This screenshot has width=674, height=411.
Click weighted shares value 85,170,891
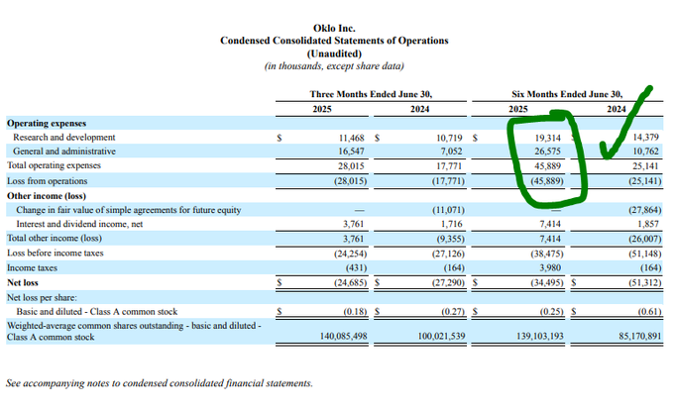(640, 337)
